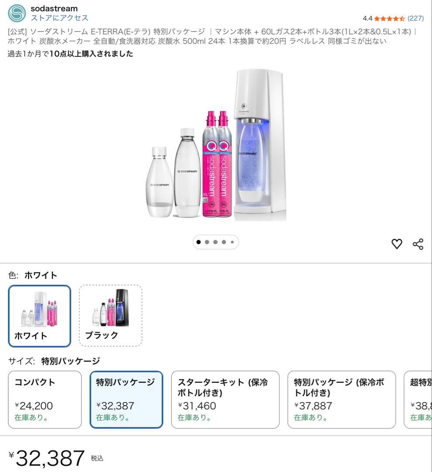432x472 pixels.
Task: Select the first carousel dot
Action: [198, 242]
